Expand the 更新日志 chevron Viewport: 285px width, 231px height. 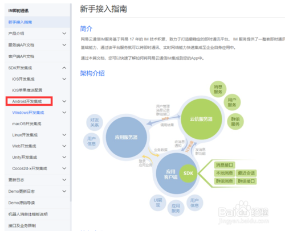(64, 180)
